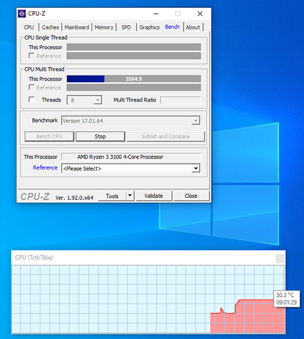
Task: Open the Mainboard tab
Action: 77,27
